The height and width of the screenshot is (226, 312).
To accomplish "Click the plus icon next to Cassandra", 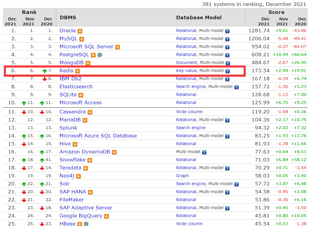I will coord(90,112).
